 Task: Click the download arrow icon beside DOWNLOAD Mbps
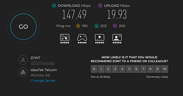point(54,6)
